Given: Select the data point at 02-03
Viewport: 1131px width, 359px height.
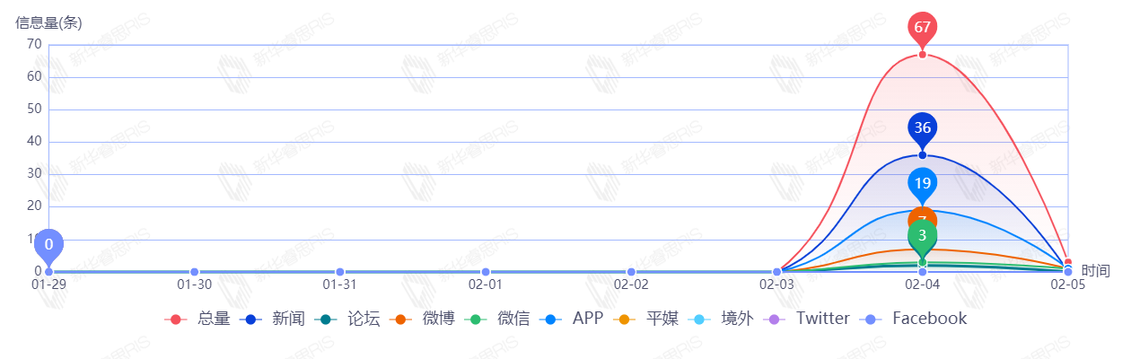Looking at the screenshot, I should coord(776,272).
